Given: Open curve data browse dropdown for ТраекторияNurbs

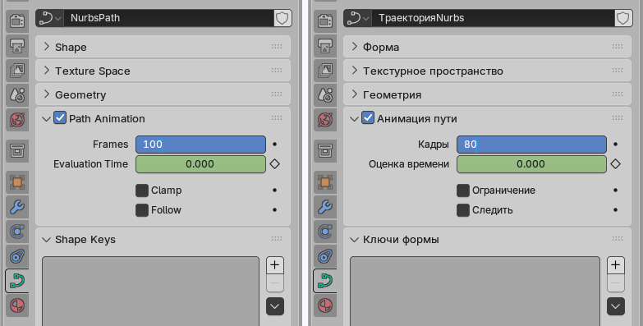Looking at the screenshot, I should 358,18.
